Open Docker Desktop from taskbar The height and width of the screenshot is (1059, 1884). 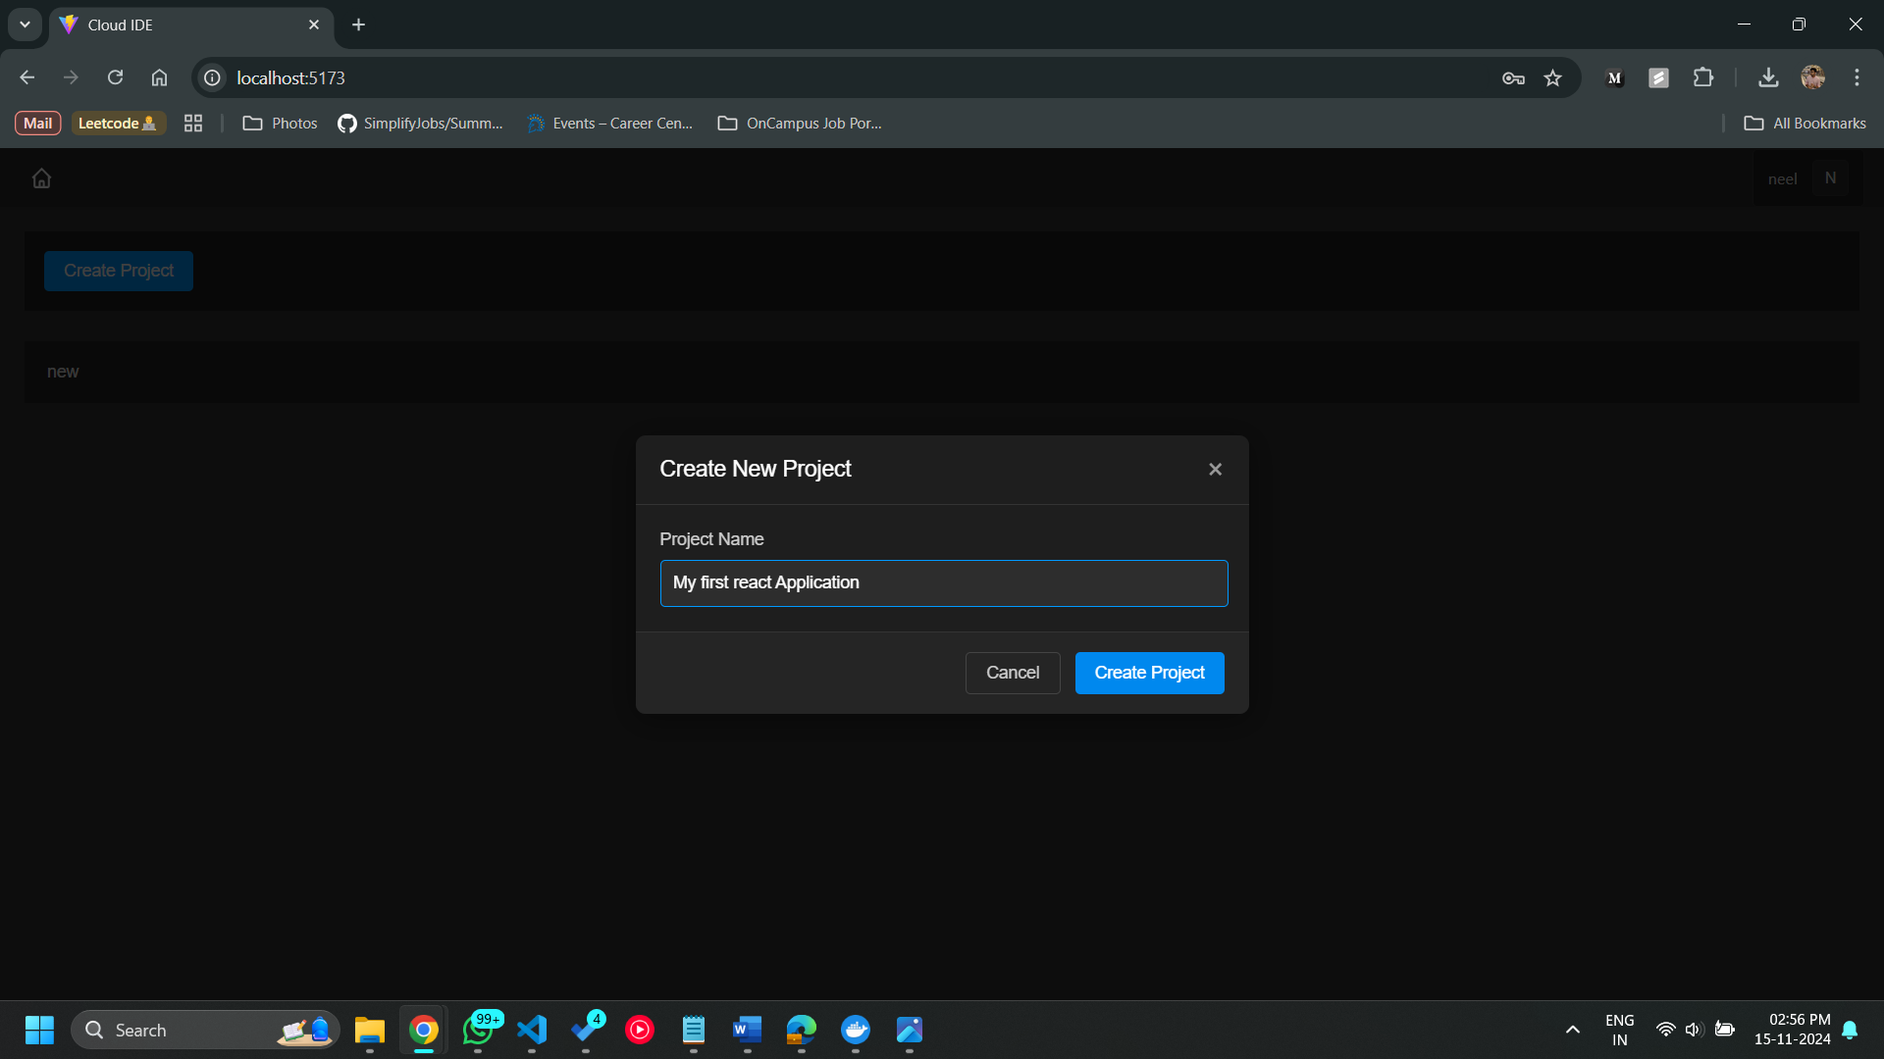click(856, 1030)
